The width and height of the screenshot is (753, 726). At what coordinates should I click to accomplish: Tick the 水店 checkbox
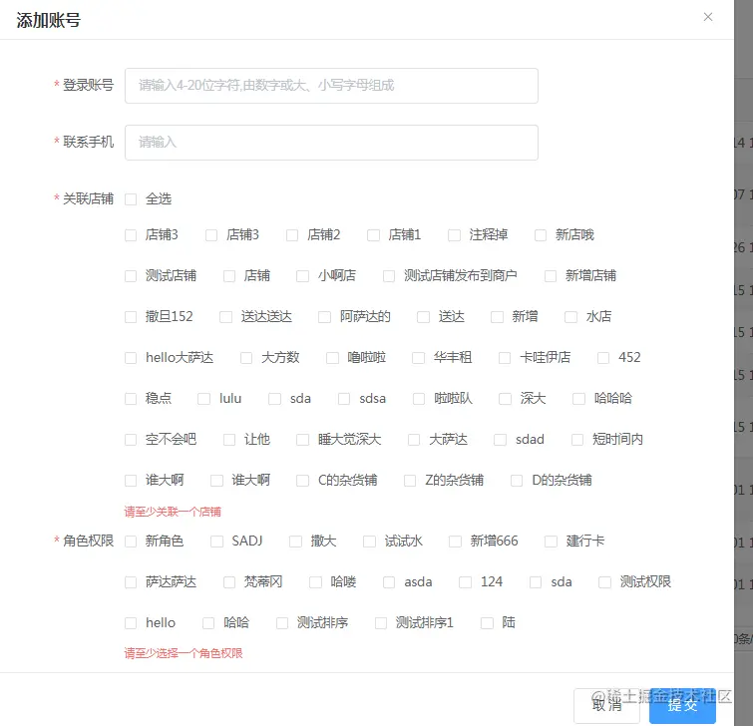pos(570,317)
